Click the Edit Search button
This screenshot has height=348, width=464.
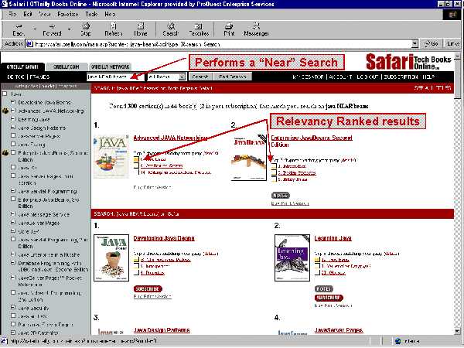232,77
